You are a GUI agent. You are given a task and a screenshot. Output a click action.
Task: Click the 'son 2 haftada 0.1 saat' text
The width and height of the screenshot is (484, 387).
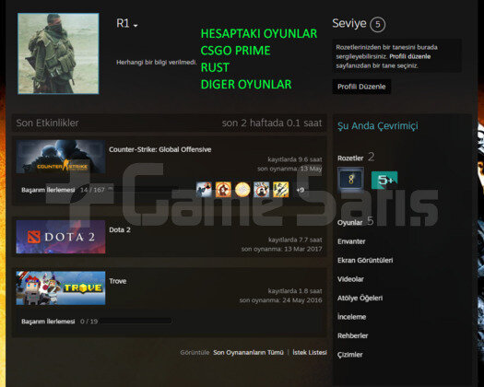point(272,123)
